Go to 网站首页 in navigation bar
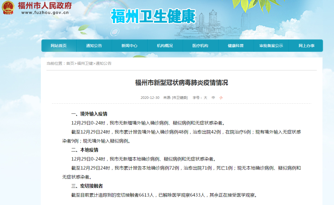334x205 pixels. click(x=59, y=46)
